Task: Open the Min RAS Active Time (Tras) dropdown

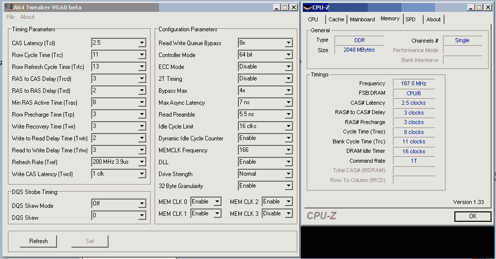Action: (x=142, y=103)
